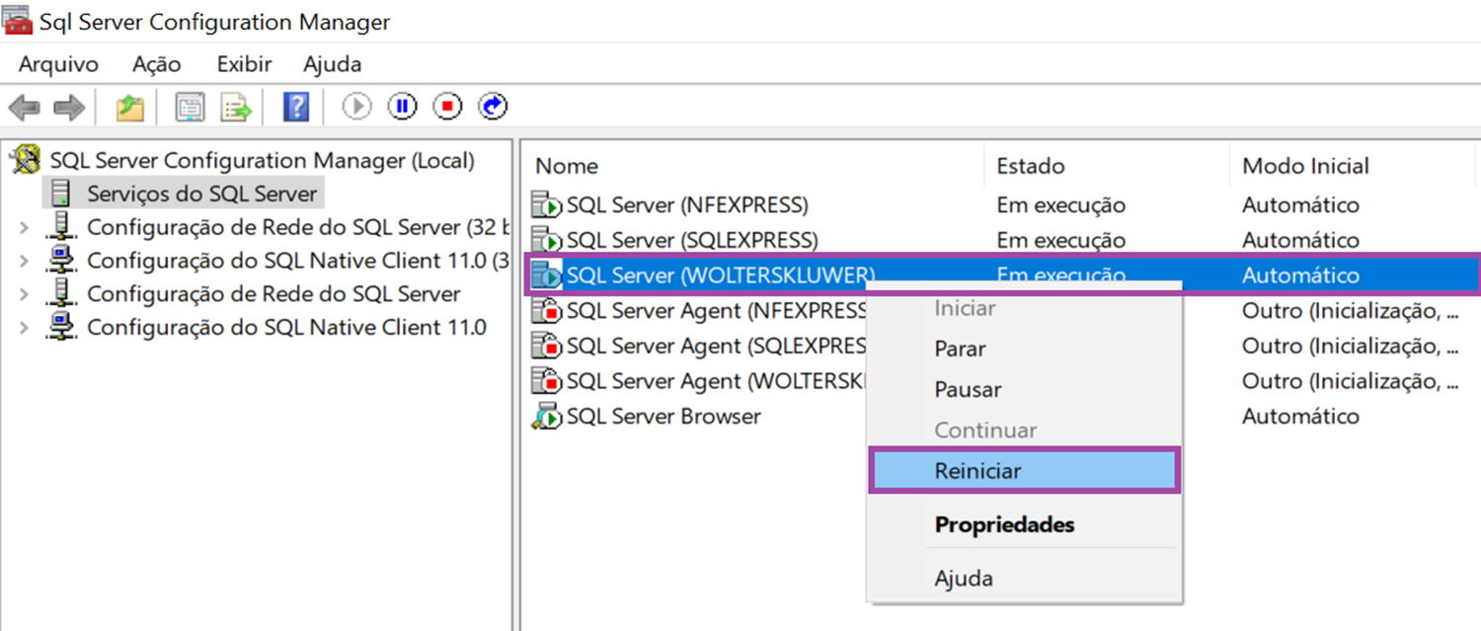
Task: Click the Pause Service toolbar button
Action: 402,107
